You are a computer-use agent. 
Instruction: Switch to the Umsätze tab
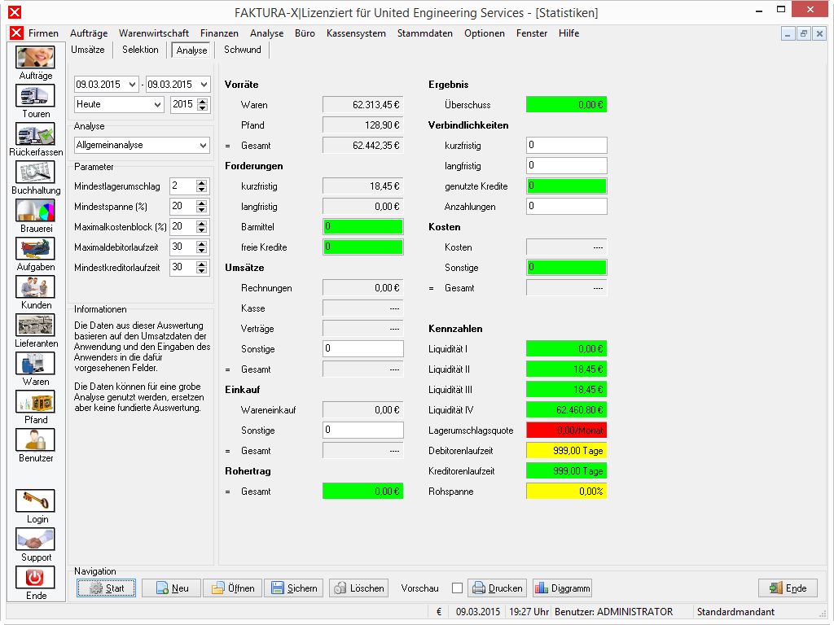click(88, 50)
